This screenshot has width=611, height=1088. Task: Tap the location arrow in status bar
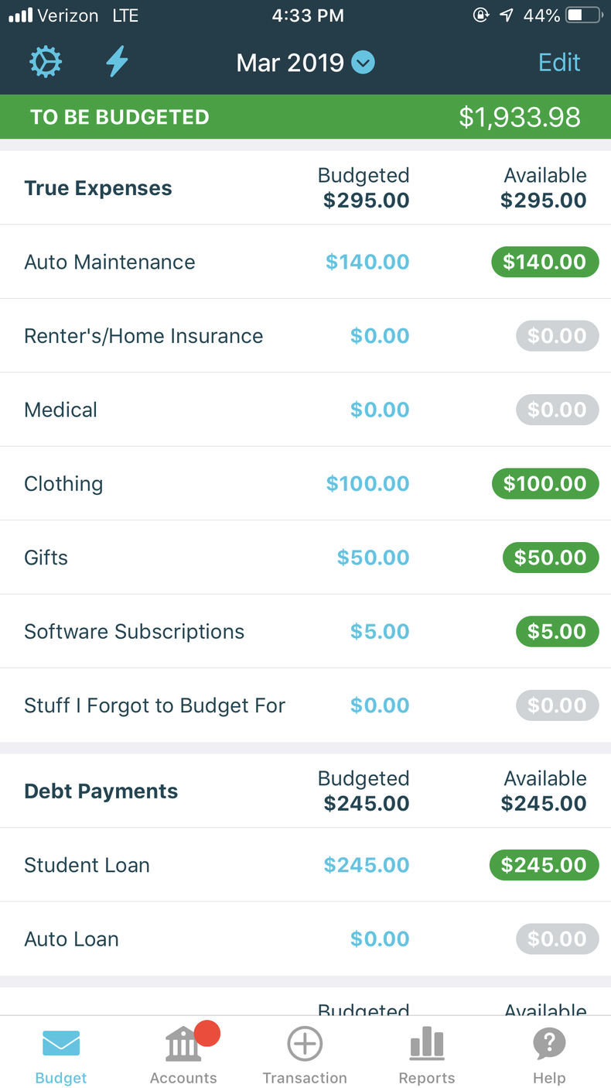coord(506,15)
